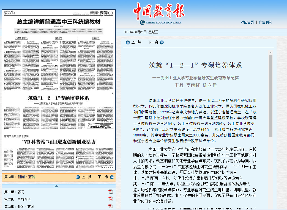Click the previous article arrow icon

click(x=128, y=42)
